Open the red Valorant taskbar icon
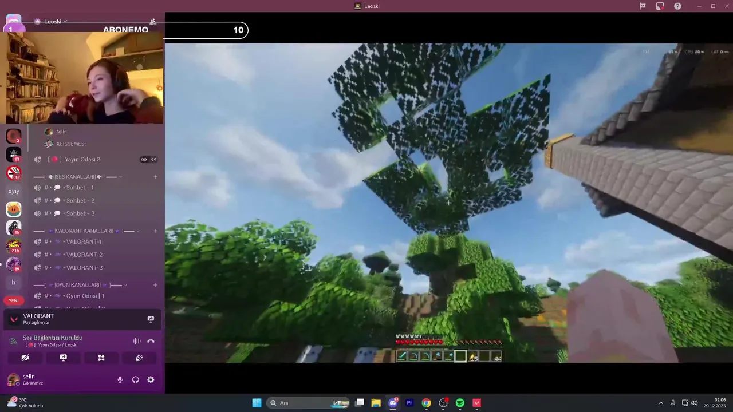 476,403
